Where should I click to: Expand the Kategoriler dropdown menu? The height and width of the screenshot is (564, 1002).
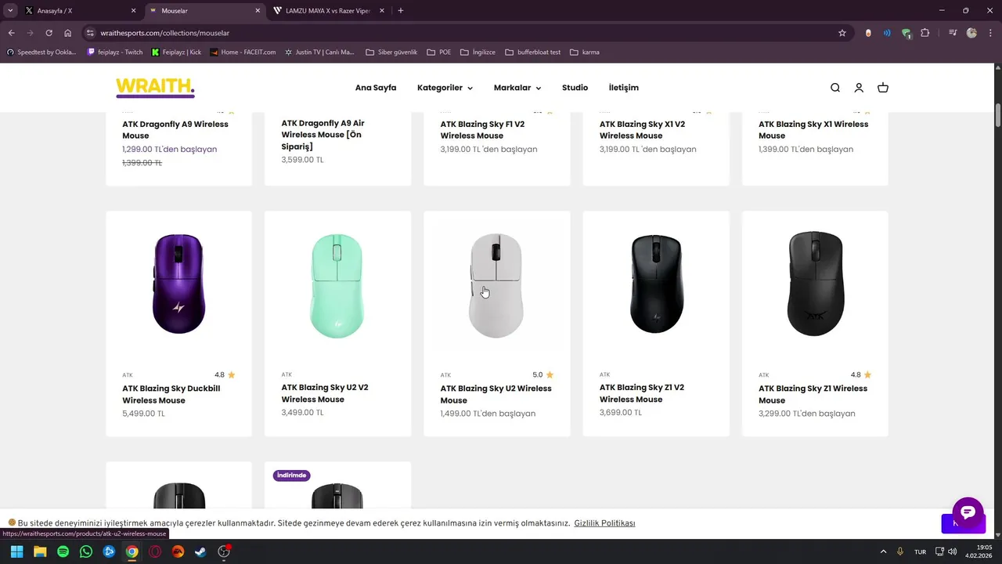pos(445,88)
